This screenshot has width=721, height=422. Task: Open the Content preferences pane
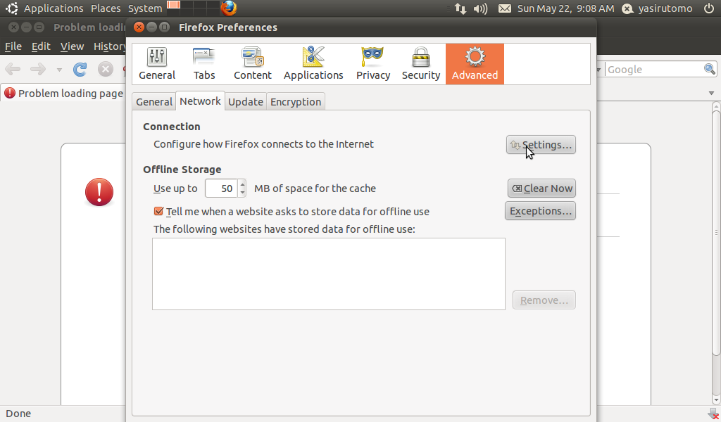pyautogui.click(x=253, y=64)
